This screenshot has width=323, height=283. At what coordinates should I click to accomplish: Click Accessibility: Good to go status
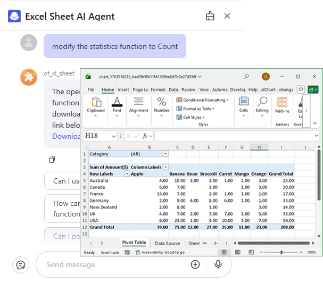(x=160, y=253)
